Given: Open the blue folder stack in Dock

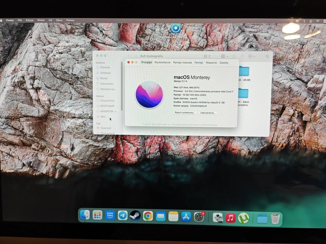Looking at the screenshot, I should click(x=262, y=219).
